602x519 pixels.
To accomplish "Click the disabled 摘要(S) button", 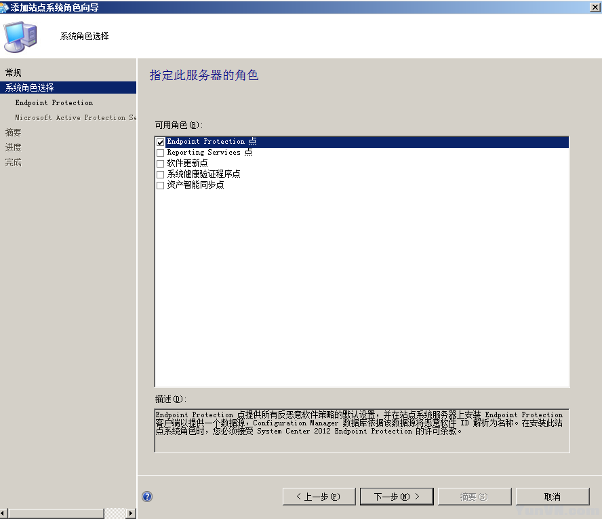I will tap(475, 497).
